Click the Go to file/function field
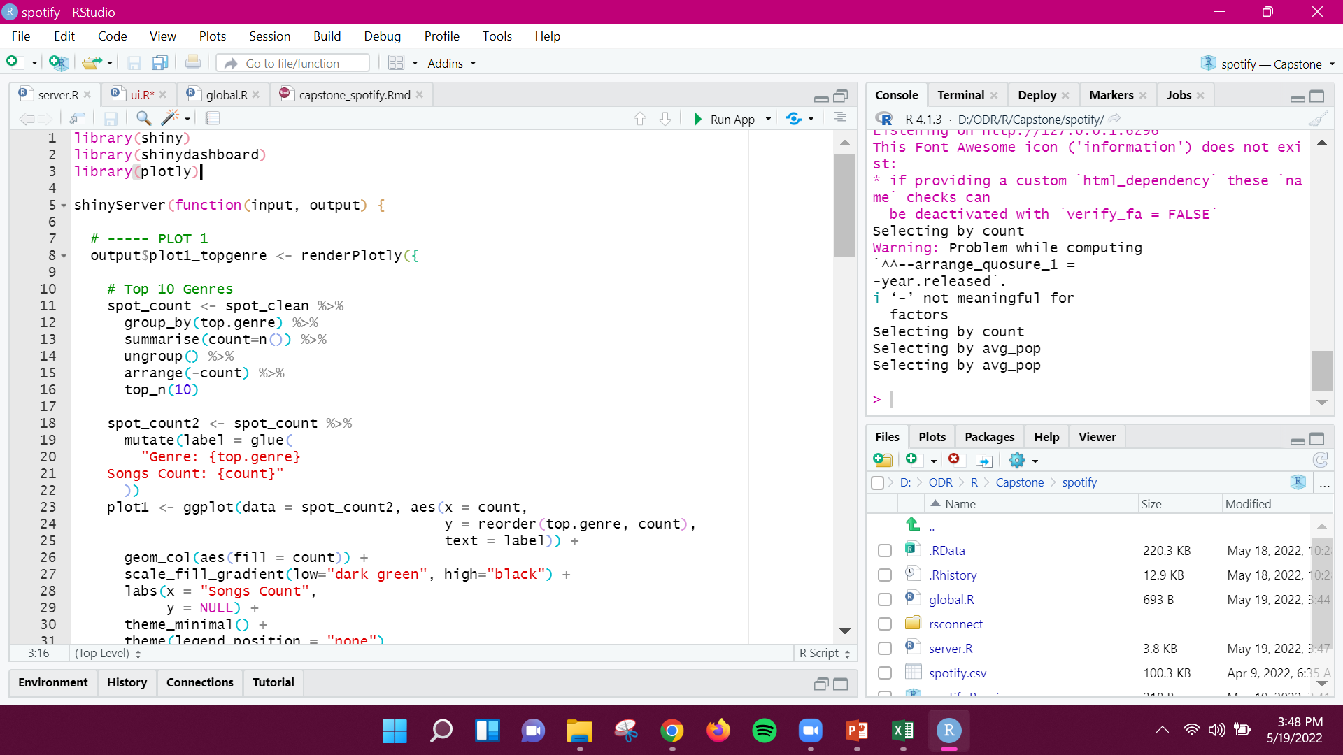This screenshot has height=755, width=1343. (x=293, y=63)
